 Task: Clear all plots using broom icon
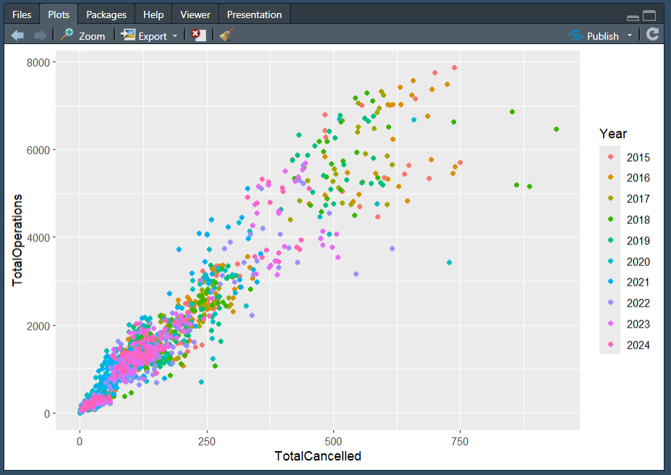226,35
